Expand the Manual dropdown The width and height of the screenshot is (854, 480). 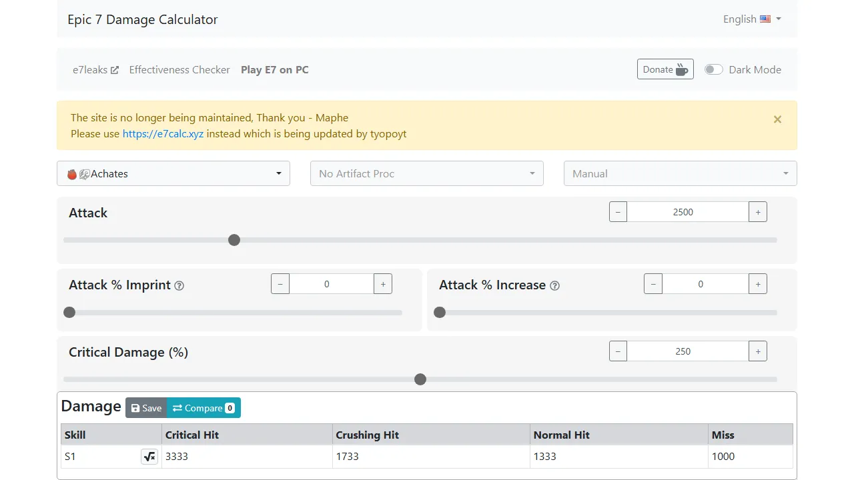point(680,173)
